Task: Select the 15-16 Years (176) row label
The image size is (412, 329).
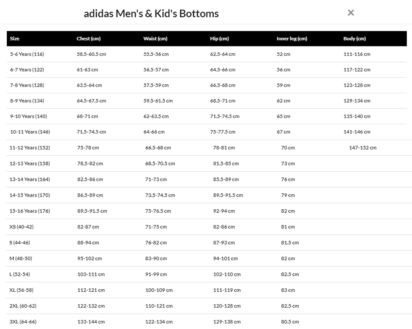Action: (30, 211)
